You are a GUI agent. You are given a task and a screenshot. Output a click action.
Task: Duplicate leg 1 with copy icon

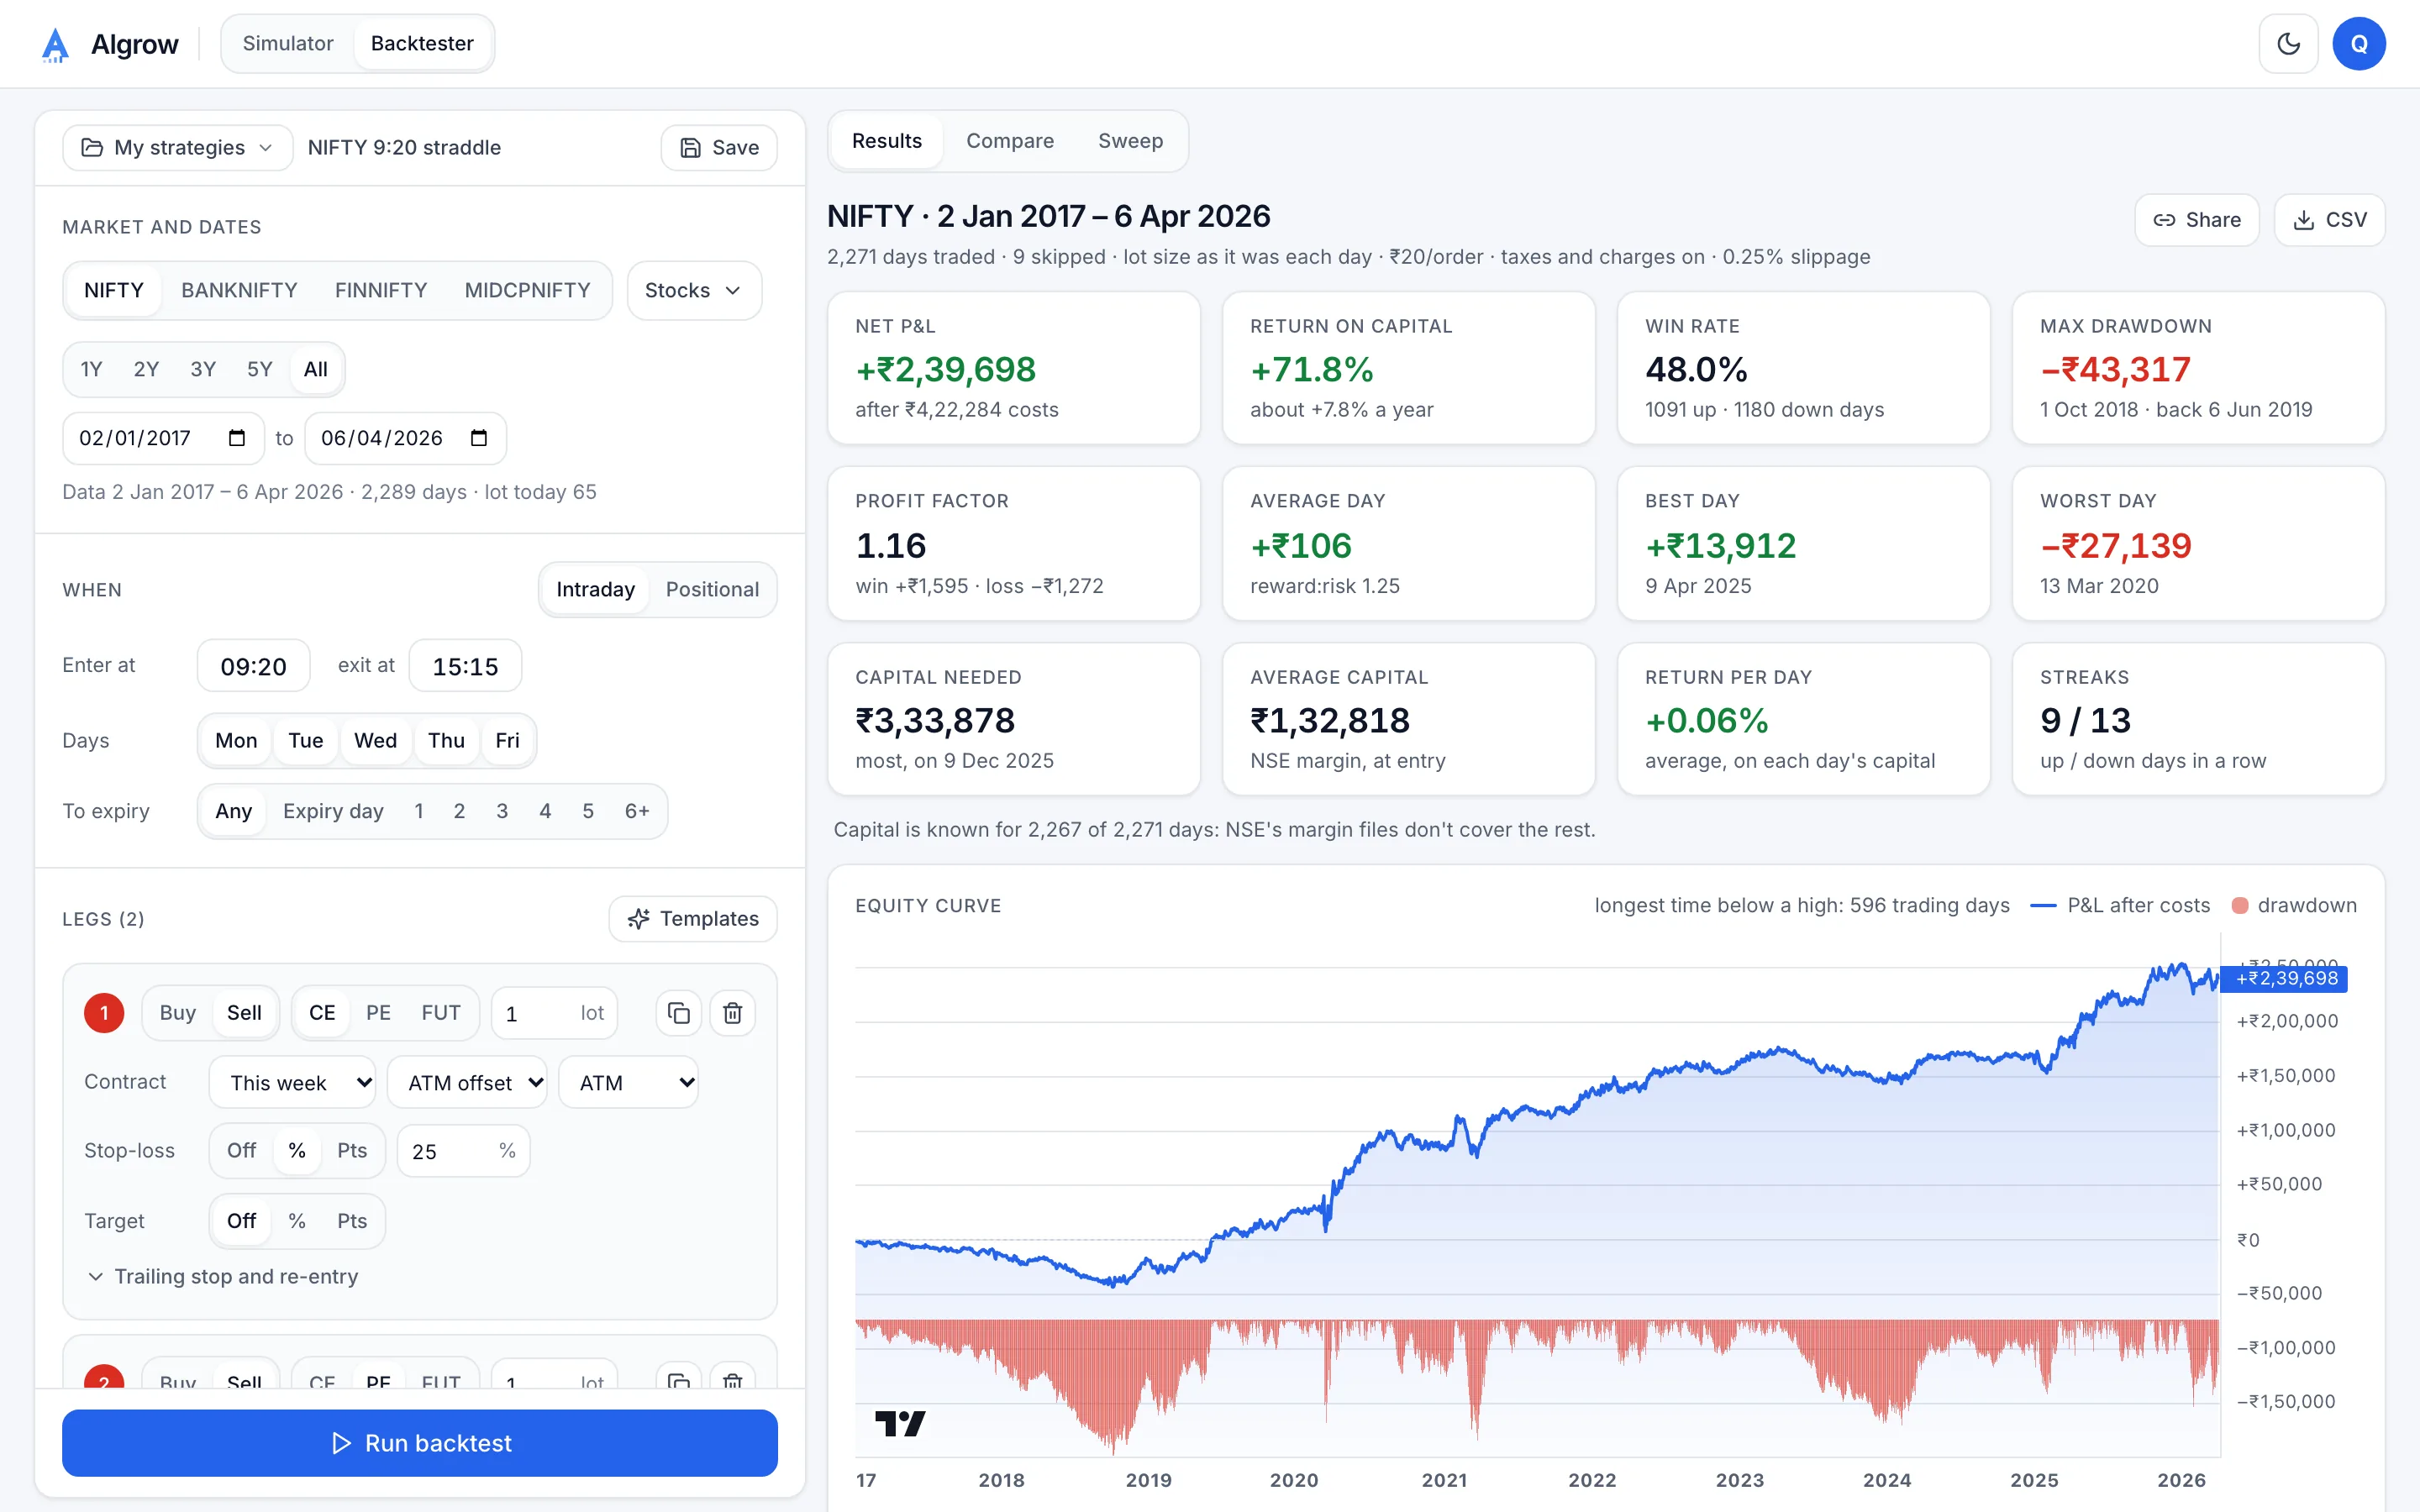(679, 1013)
